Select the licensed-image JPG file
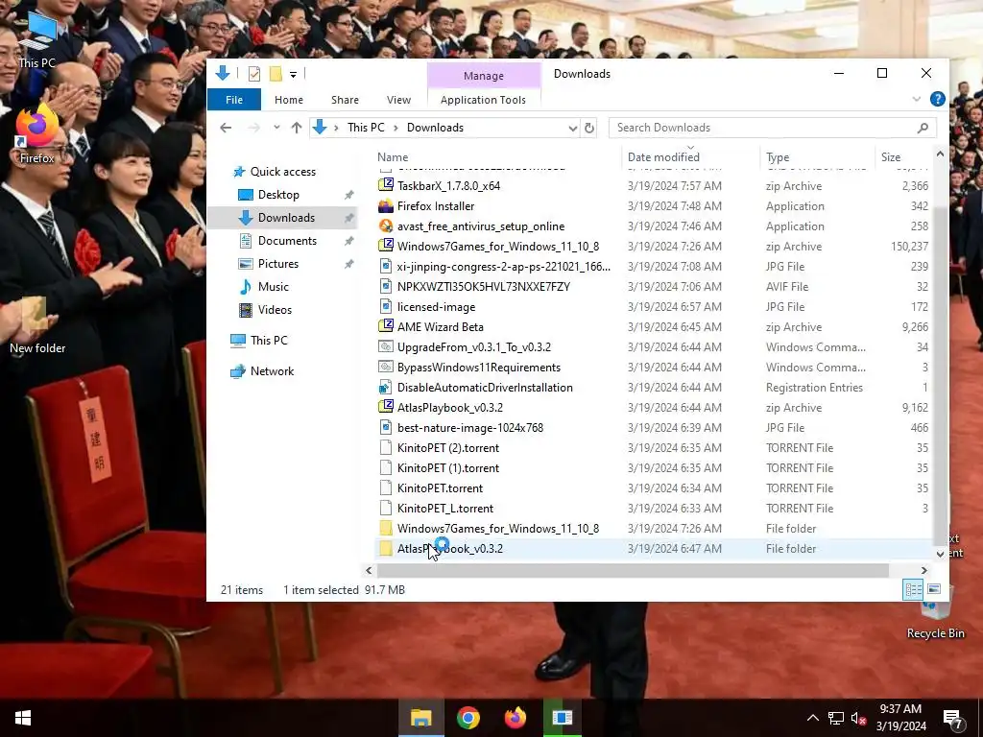 [653, 307]
